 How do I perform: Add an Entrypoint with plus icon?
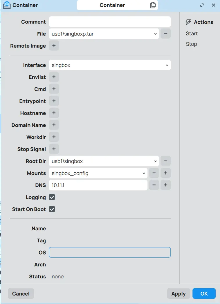pos(54,101)
